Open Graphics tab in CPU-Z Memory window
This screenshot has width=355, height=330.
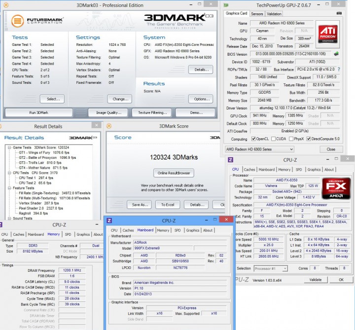tap(83, 234)
